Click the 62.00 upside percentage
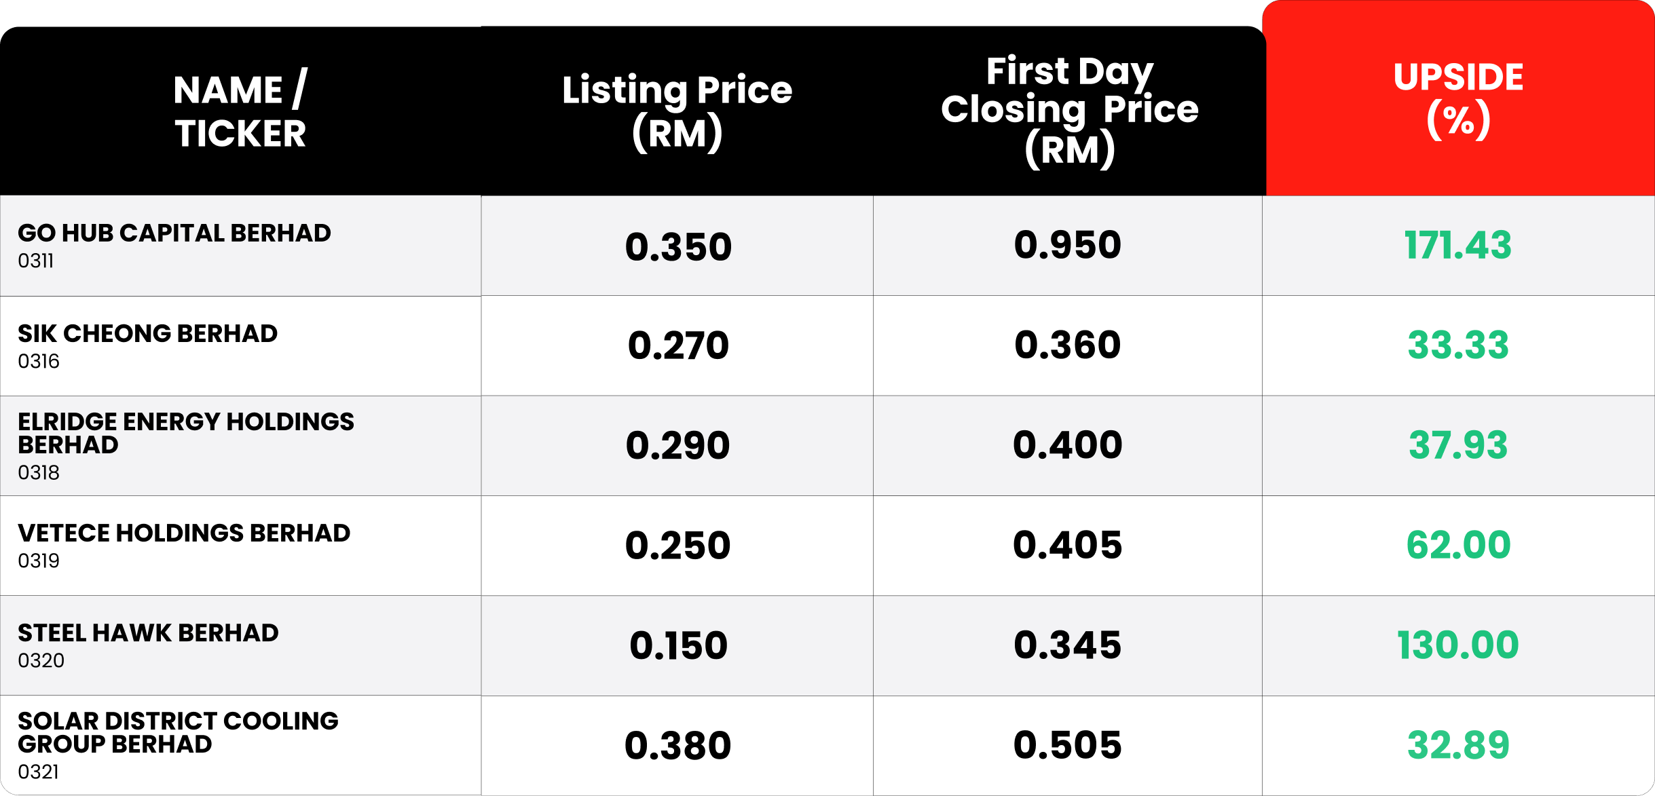The height and width of the screenshot is (796, 1655). [1457, 545]
